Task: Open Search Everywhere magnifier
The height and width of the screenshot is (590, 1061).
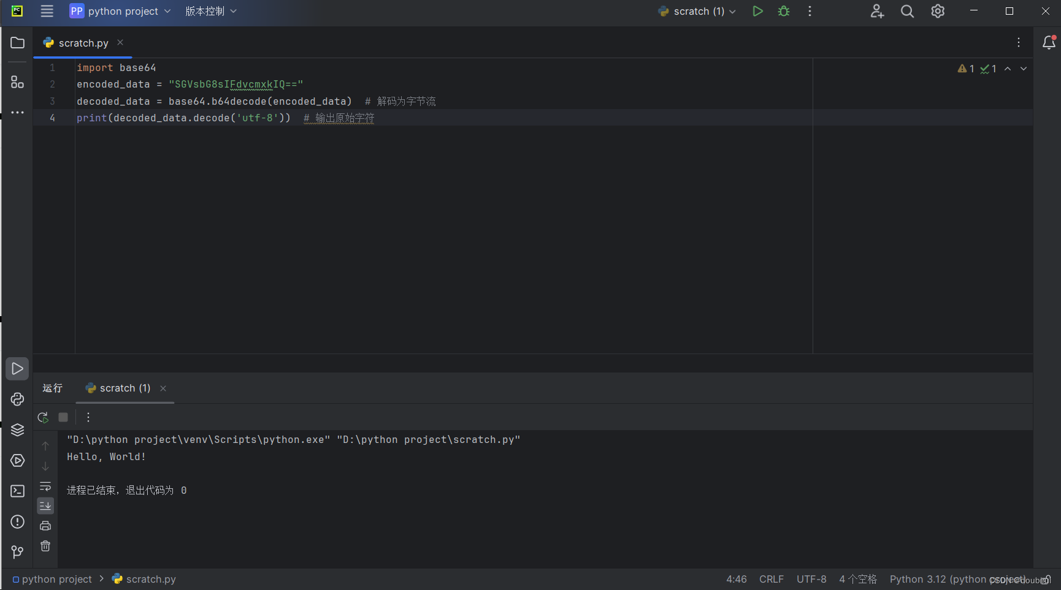Action: point(907,11)
